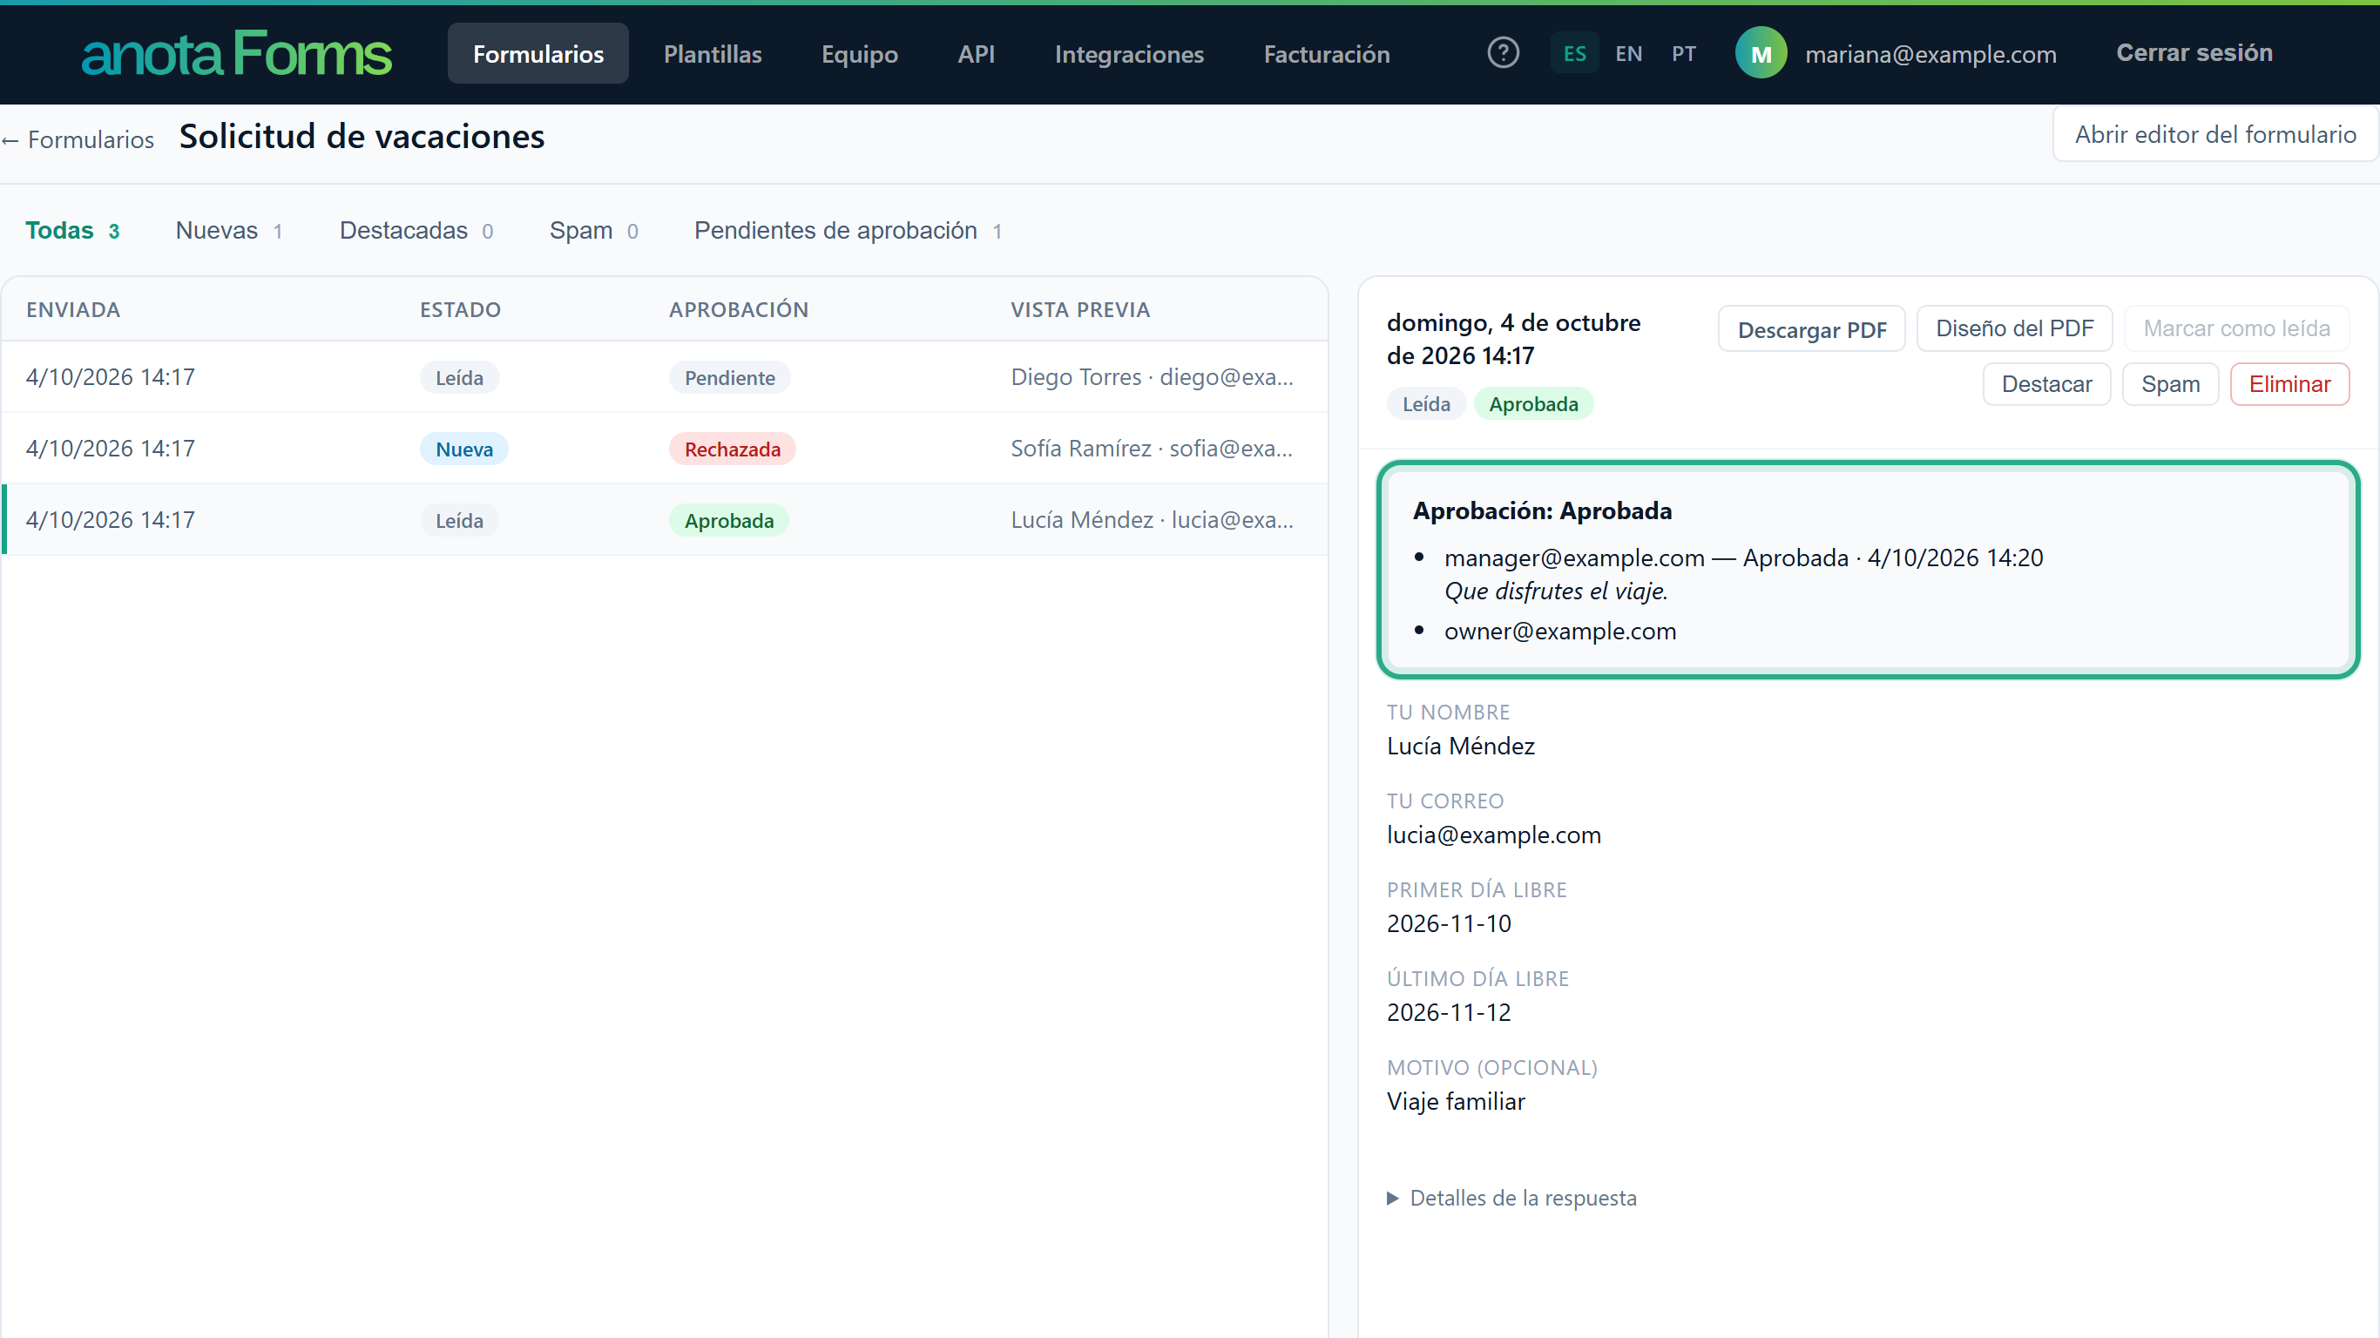
Task: Go to the Equipo section
Action: (x=859, y=54)
